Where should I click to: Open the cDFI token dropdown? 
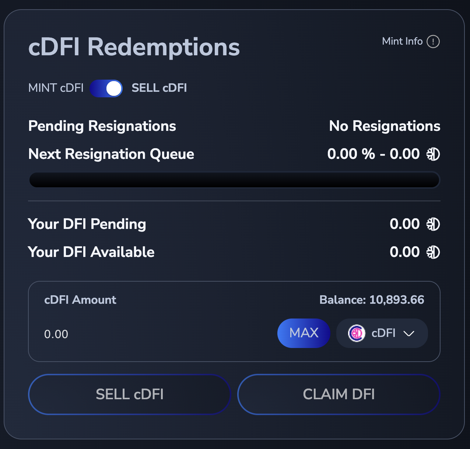[382, 333]
